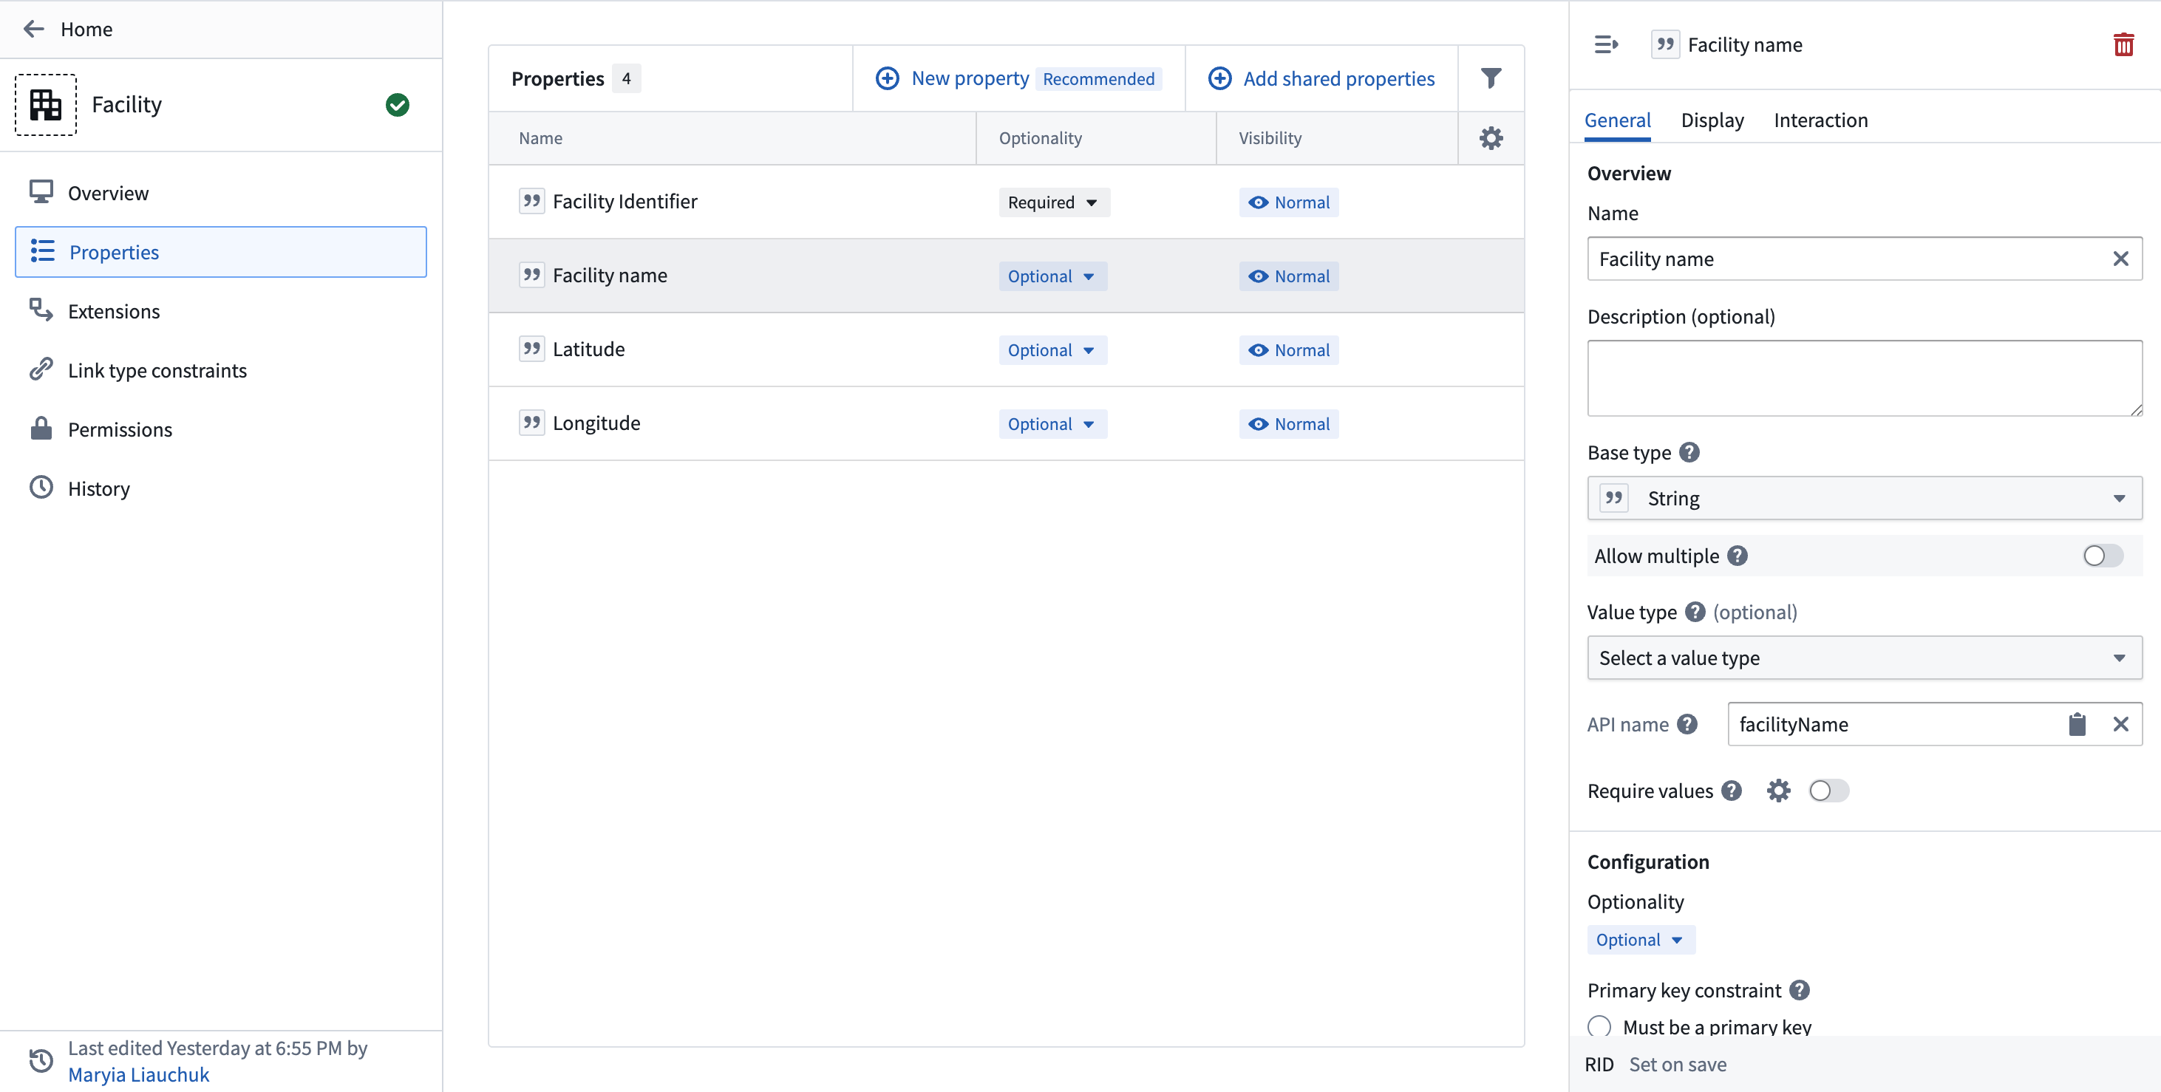Paste into API name via clipboard icon
This screenshot has width=2161, height=1092.
[x=2077, y=724]
